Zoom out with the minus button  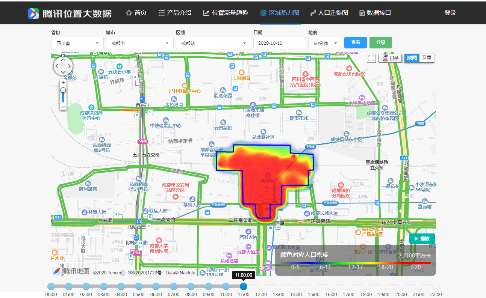tap(63, 107)
